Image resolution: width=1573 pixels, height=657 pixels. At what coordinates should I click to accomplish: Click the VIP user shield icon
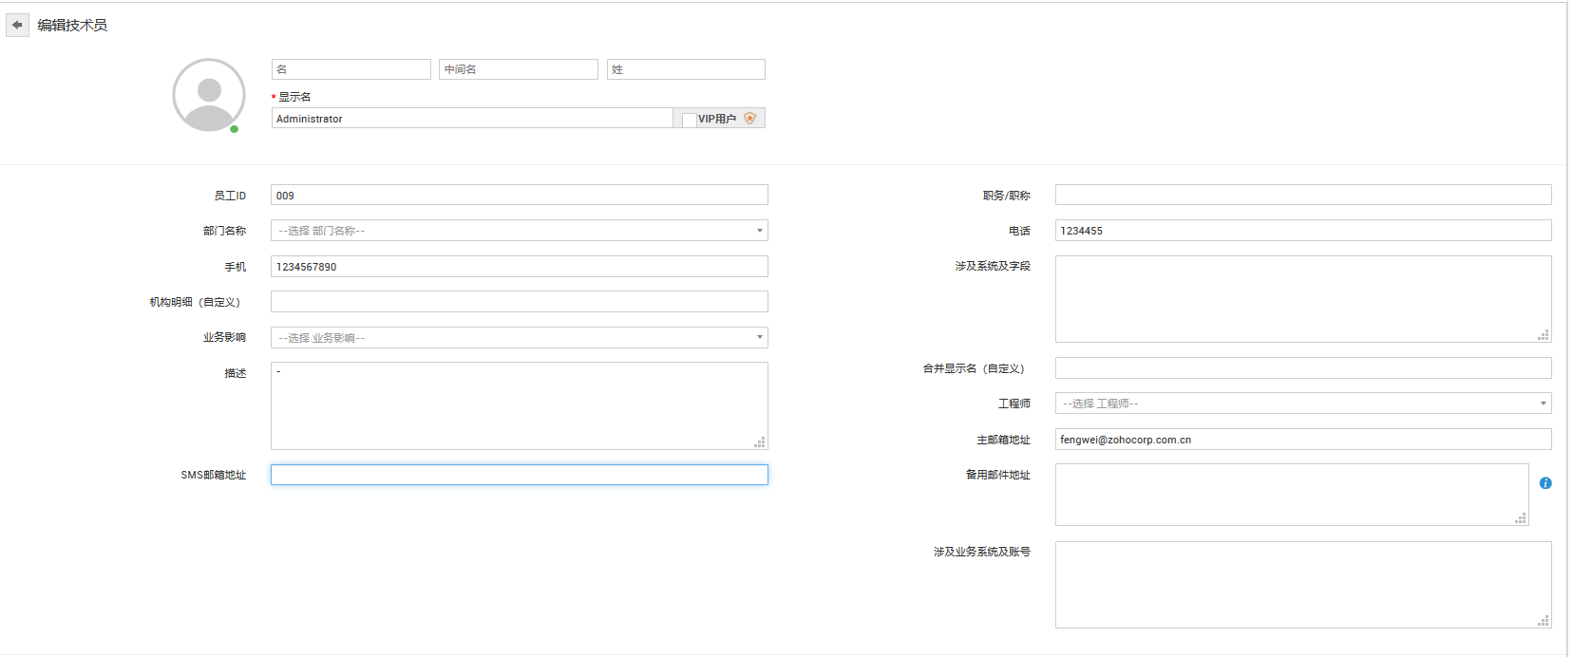pos(750,119)
